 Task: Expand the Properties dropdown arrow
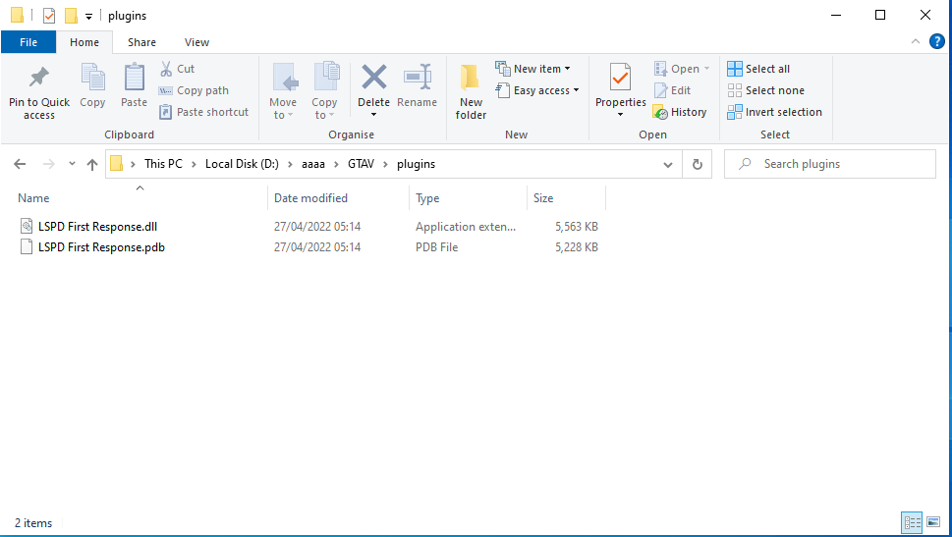point(621,115)
